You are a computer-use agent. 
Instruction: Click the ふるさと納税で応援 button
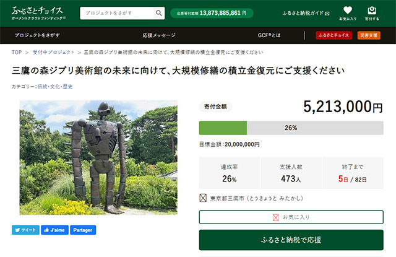[291, 240]
